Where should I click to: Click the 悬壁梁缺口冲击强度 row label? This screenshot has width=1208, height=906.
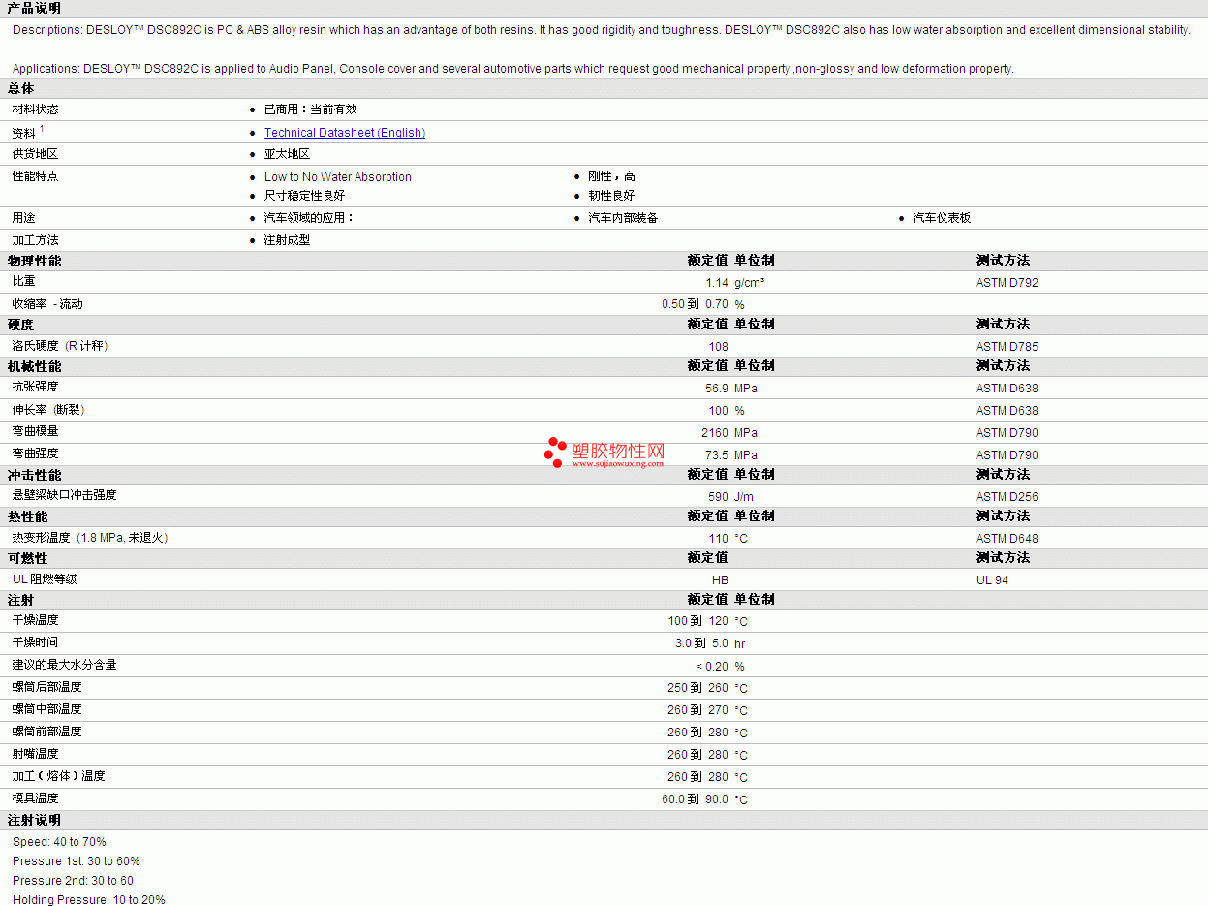(64, 495)
